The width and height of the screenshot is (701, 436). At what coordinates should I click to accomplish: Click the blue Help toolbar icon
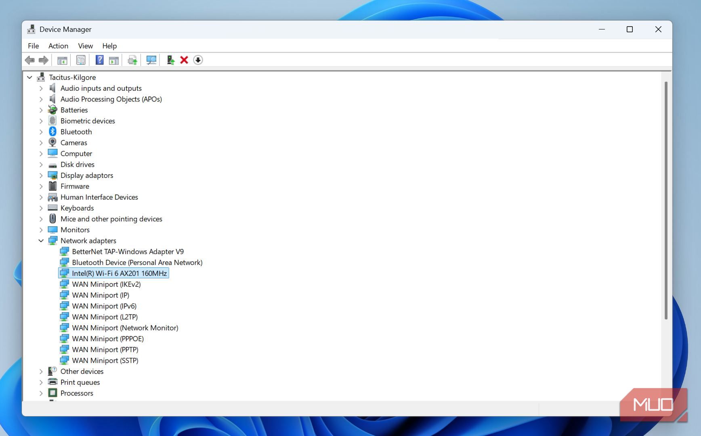(x=99, y=60)
